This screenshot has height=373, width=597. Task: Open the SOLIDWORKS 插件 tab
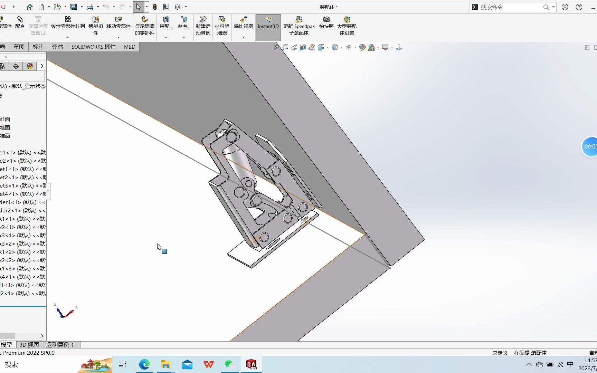[94, 47]
